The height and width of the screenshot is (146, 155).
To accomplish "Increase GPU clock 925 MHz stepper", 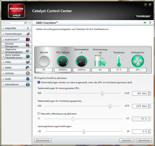I will point(149,92).
